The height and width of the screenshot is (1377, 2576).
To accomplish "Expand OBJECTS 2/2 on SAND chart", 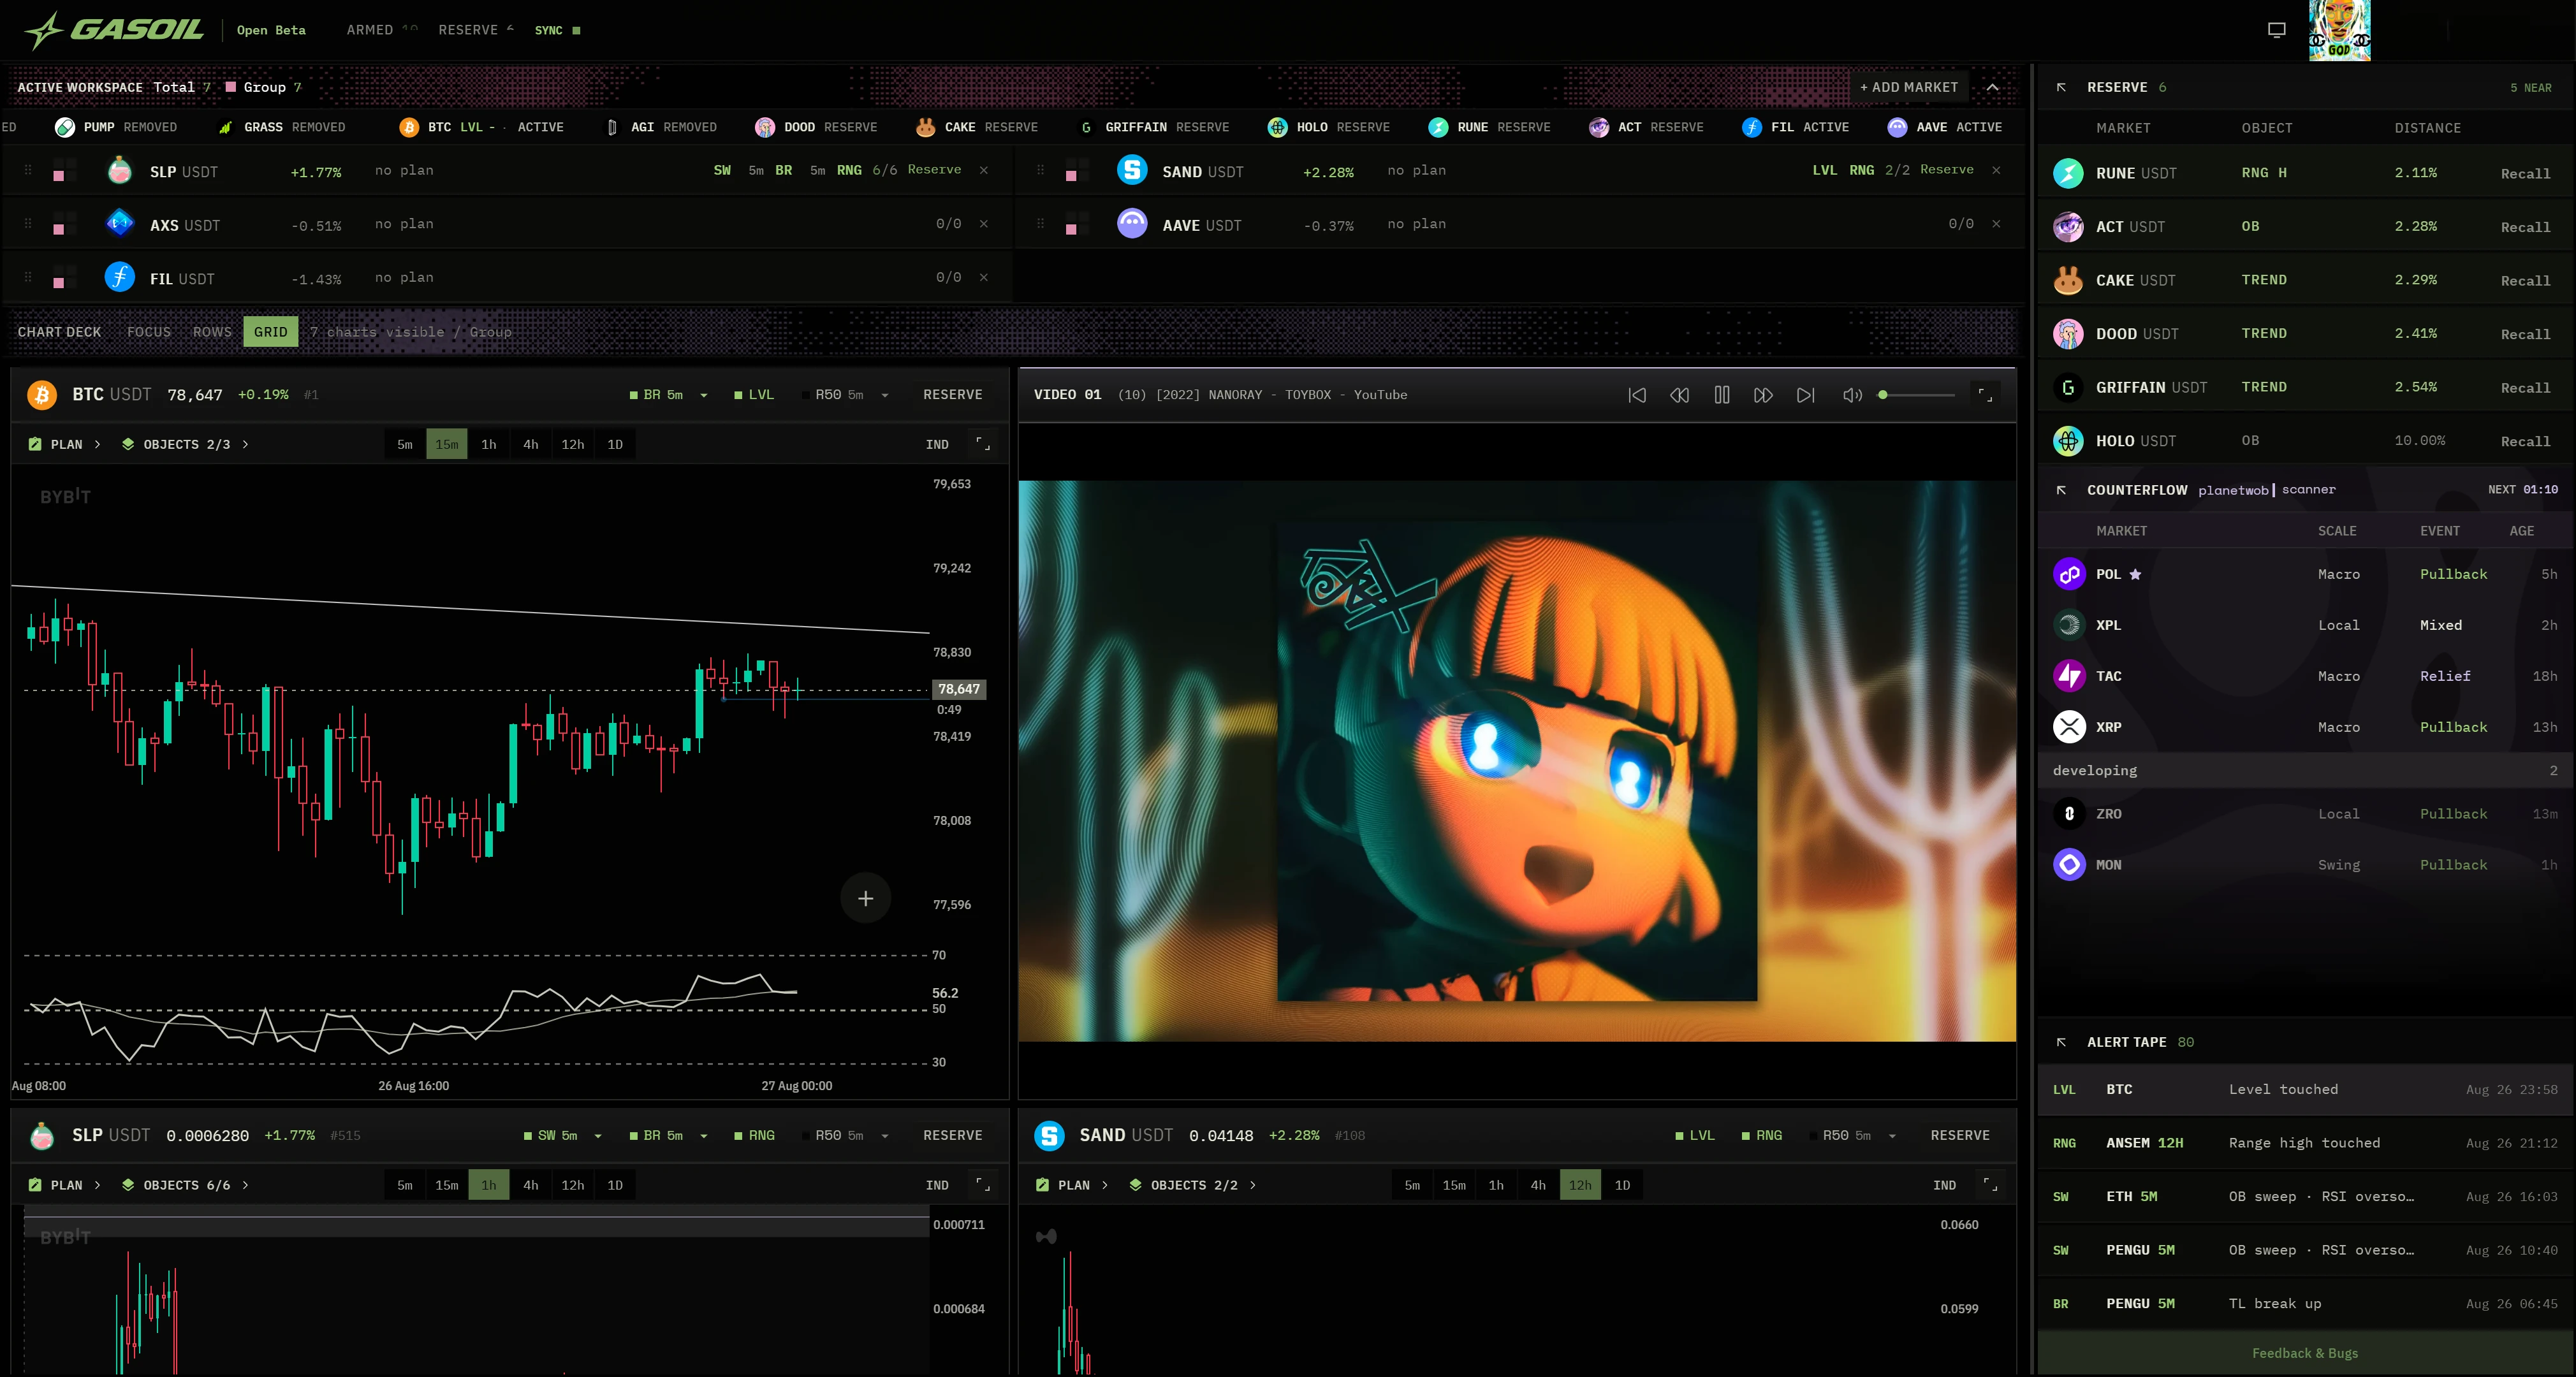I will [x=1192, y=1185].
